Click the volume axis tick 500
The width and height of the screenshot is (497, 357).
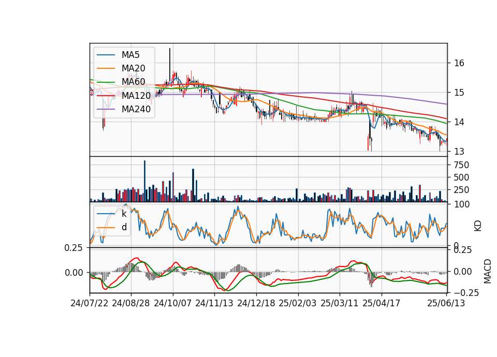point(461,177)
